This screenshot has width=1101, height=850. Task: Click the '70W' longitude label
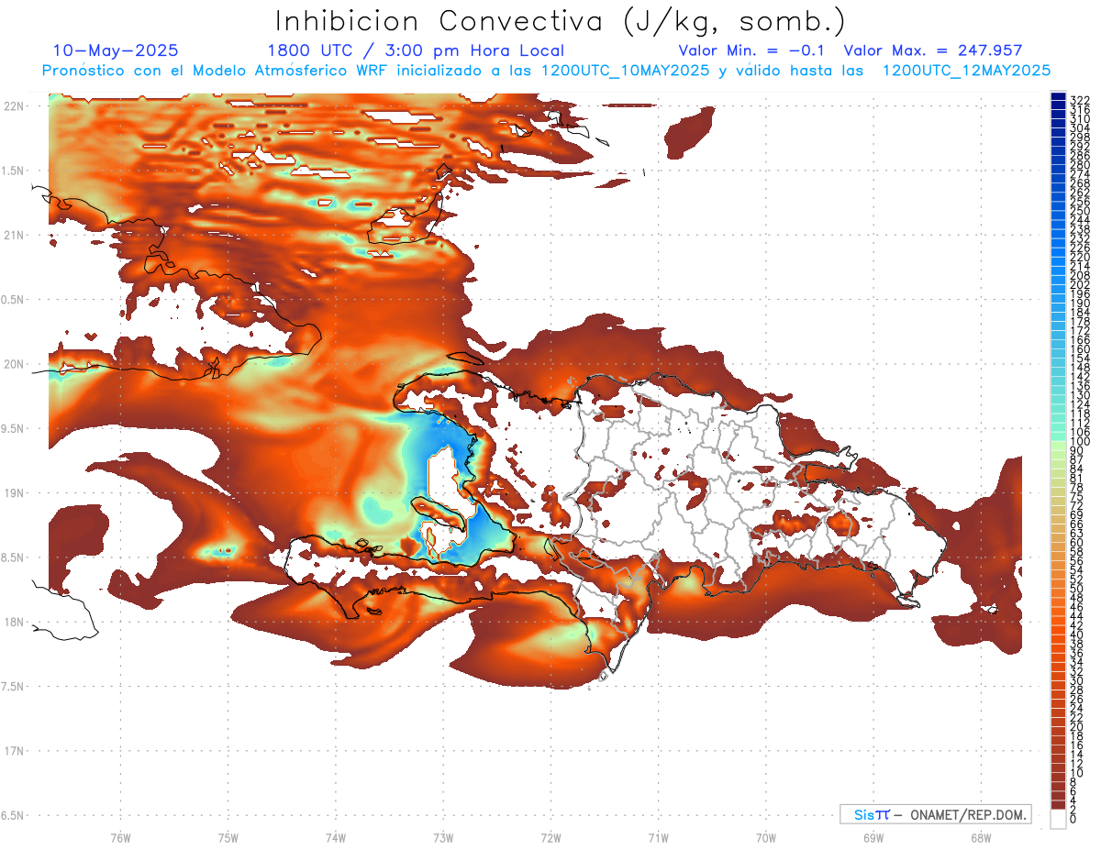[765, 838]
